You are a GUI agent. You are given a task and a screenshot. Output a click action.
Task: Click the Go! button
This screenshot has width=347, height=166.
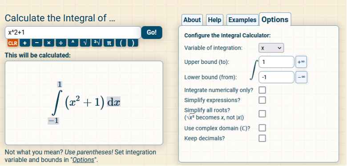152,32
